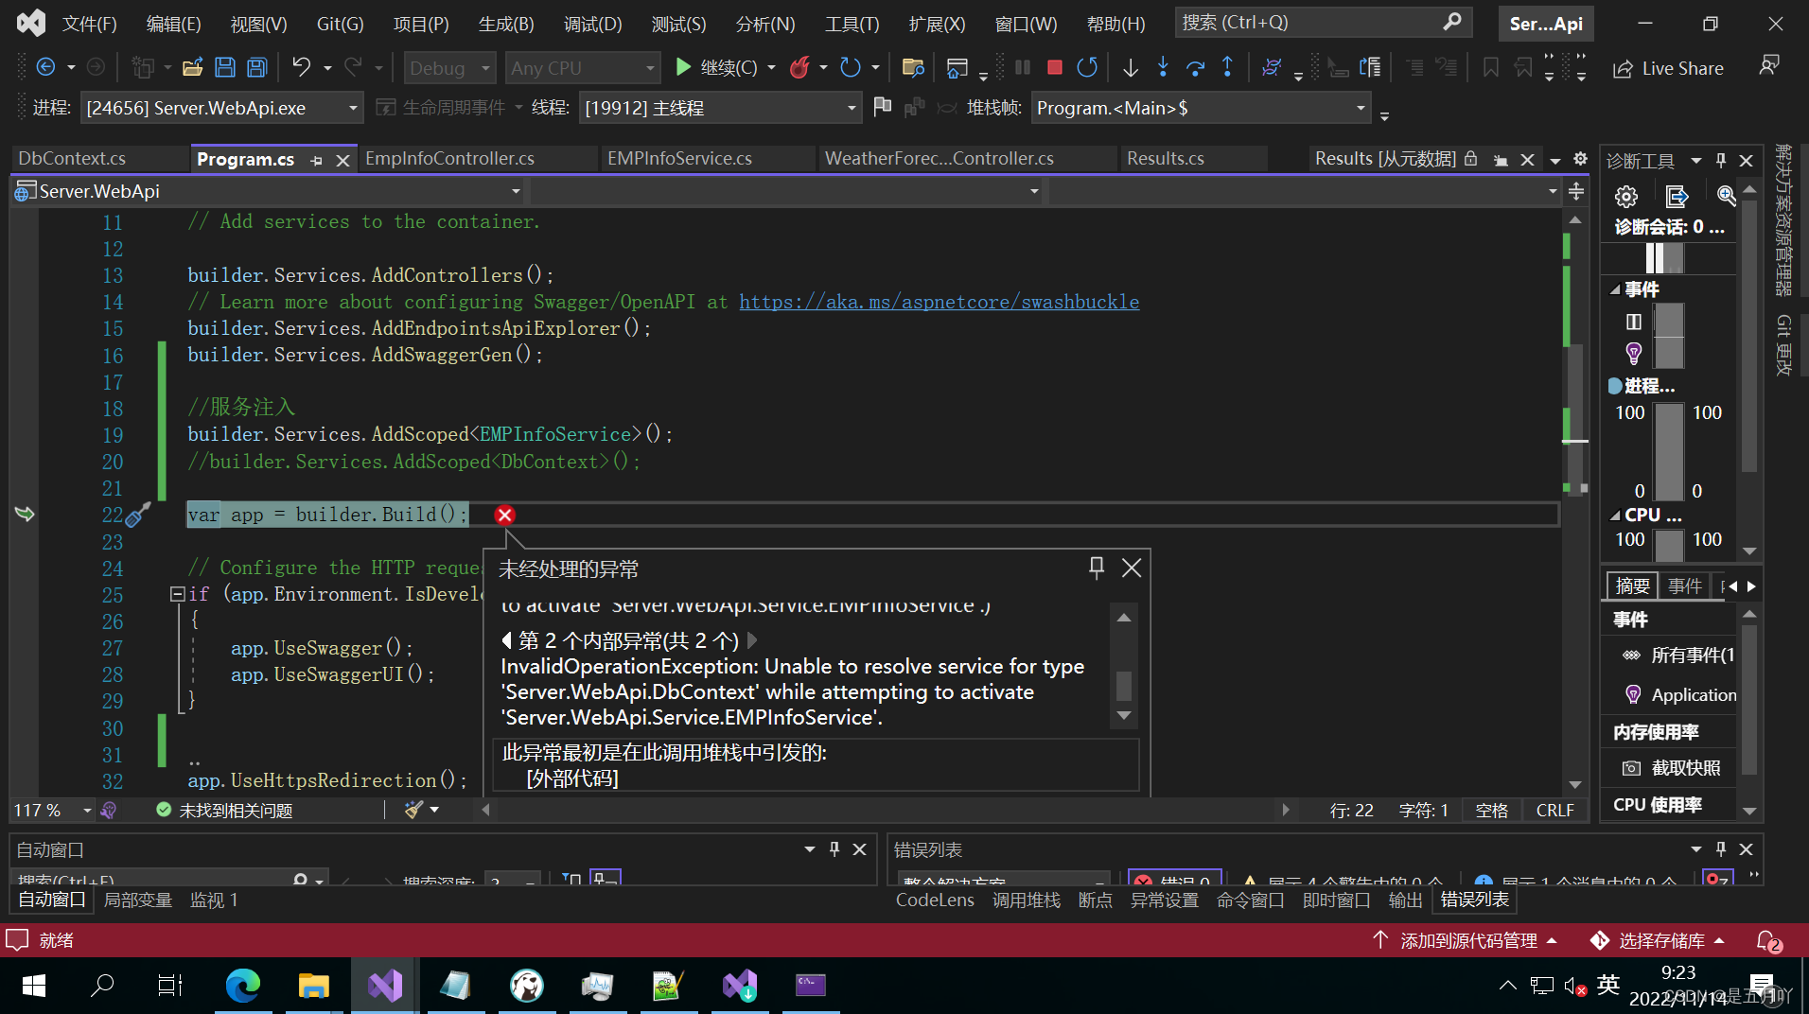Restart the application with the circular arrow
Image resolution: width=1809 pixels, height=1014 pixels.
[1087, 67]
